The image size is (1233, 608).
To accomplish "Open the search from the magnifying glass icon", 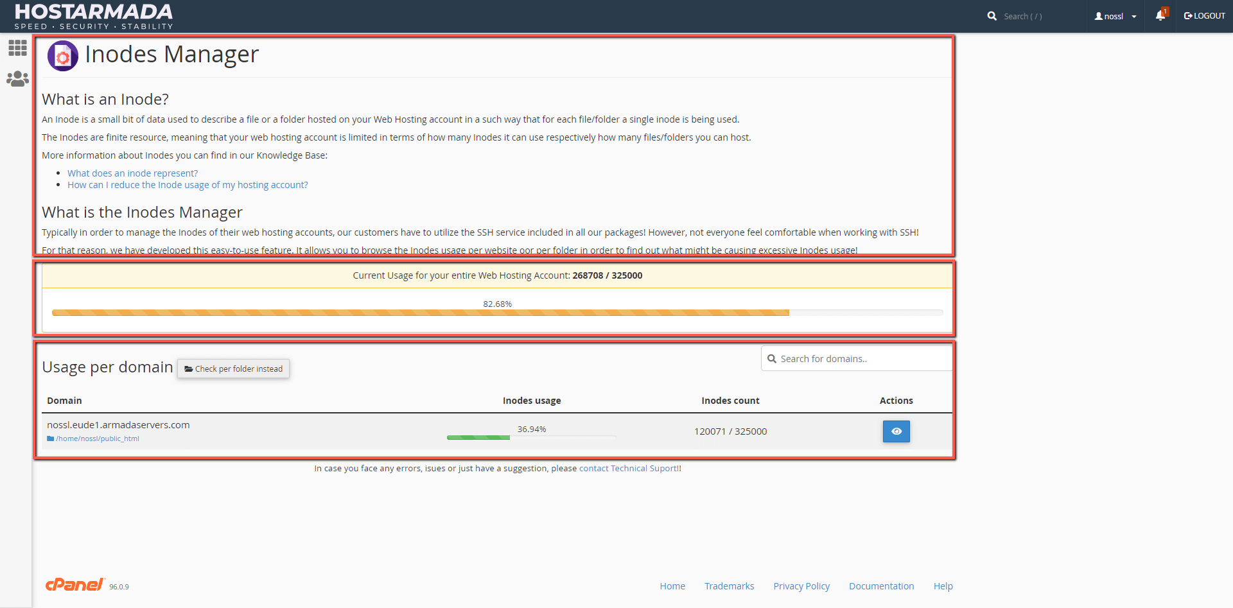I will tap(992, 15).
